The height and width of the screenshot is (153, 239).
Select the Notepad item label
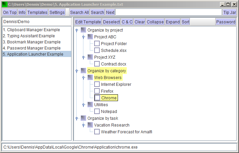109,112
